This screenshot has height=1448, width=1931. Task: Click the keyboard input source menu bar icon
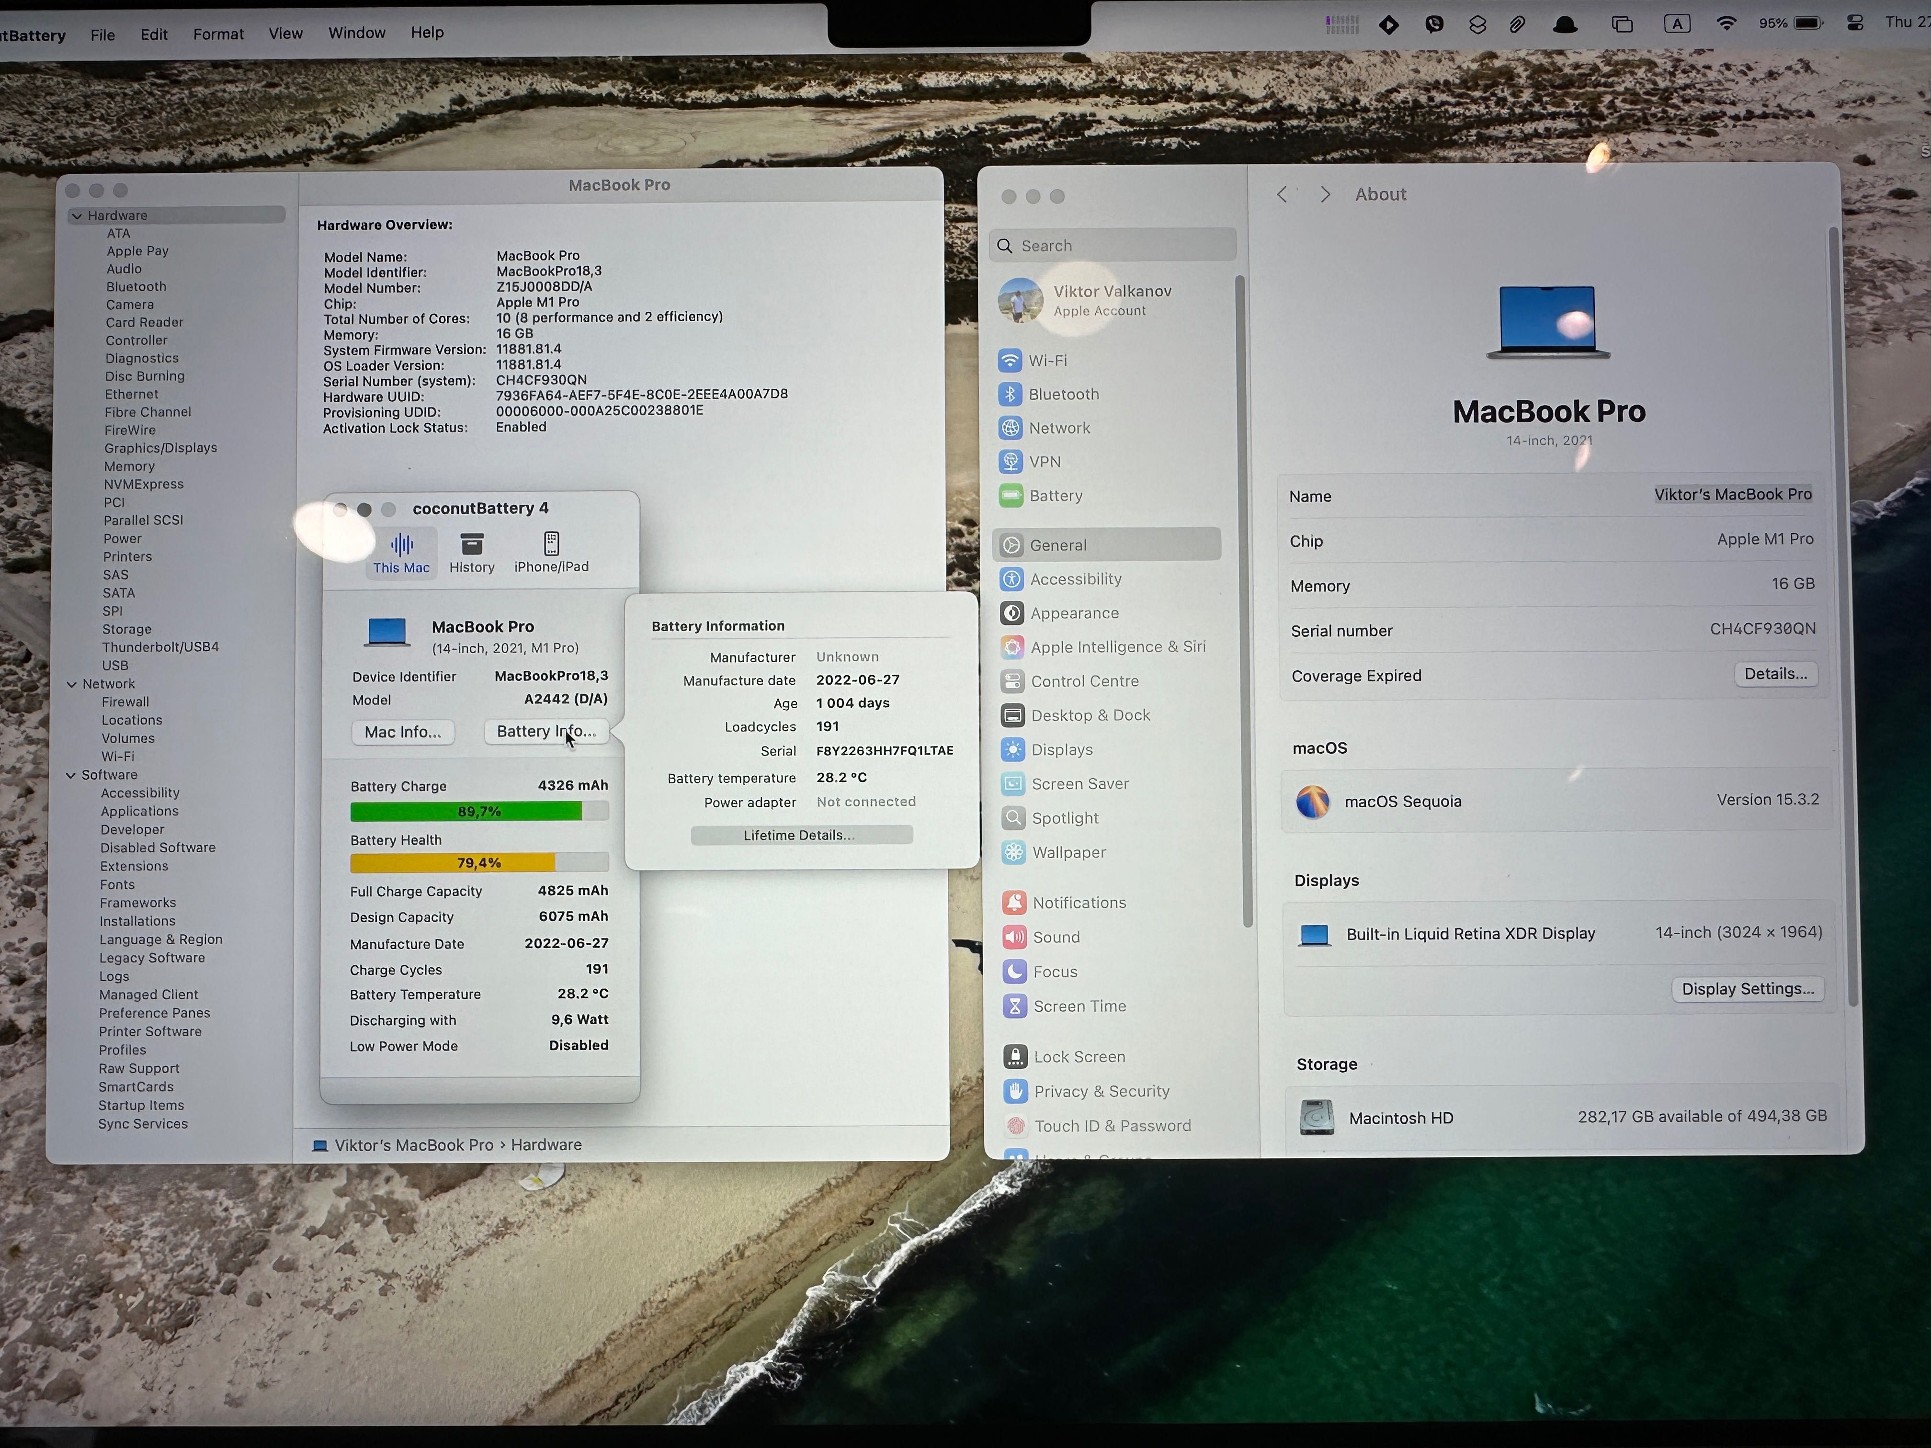click(x=1677, y=23)
